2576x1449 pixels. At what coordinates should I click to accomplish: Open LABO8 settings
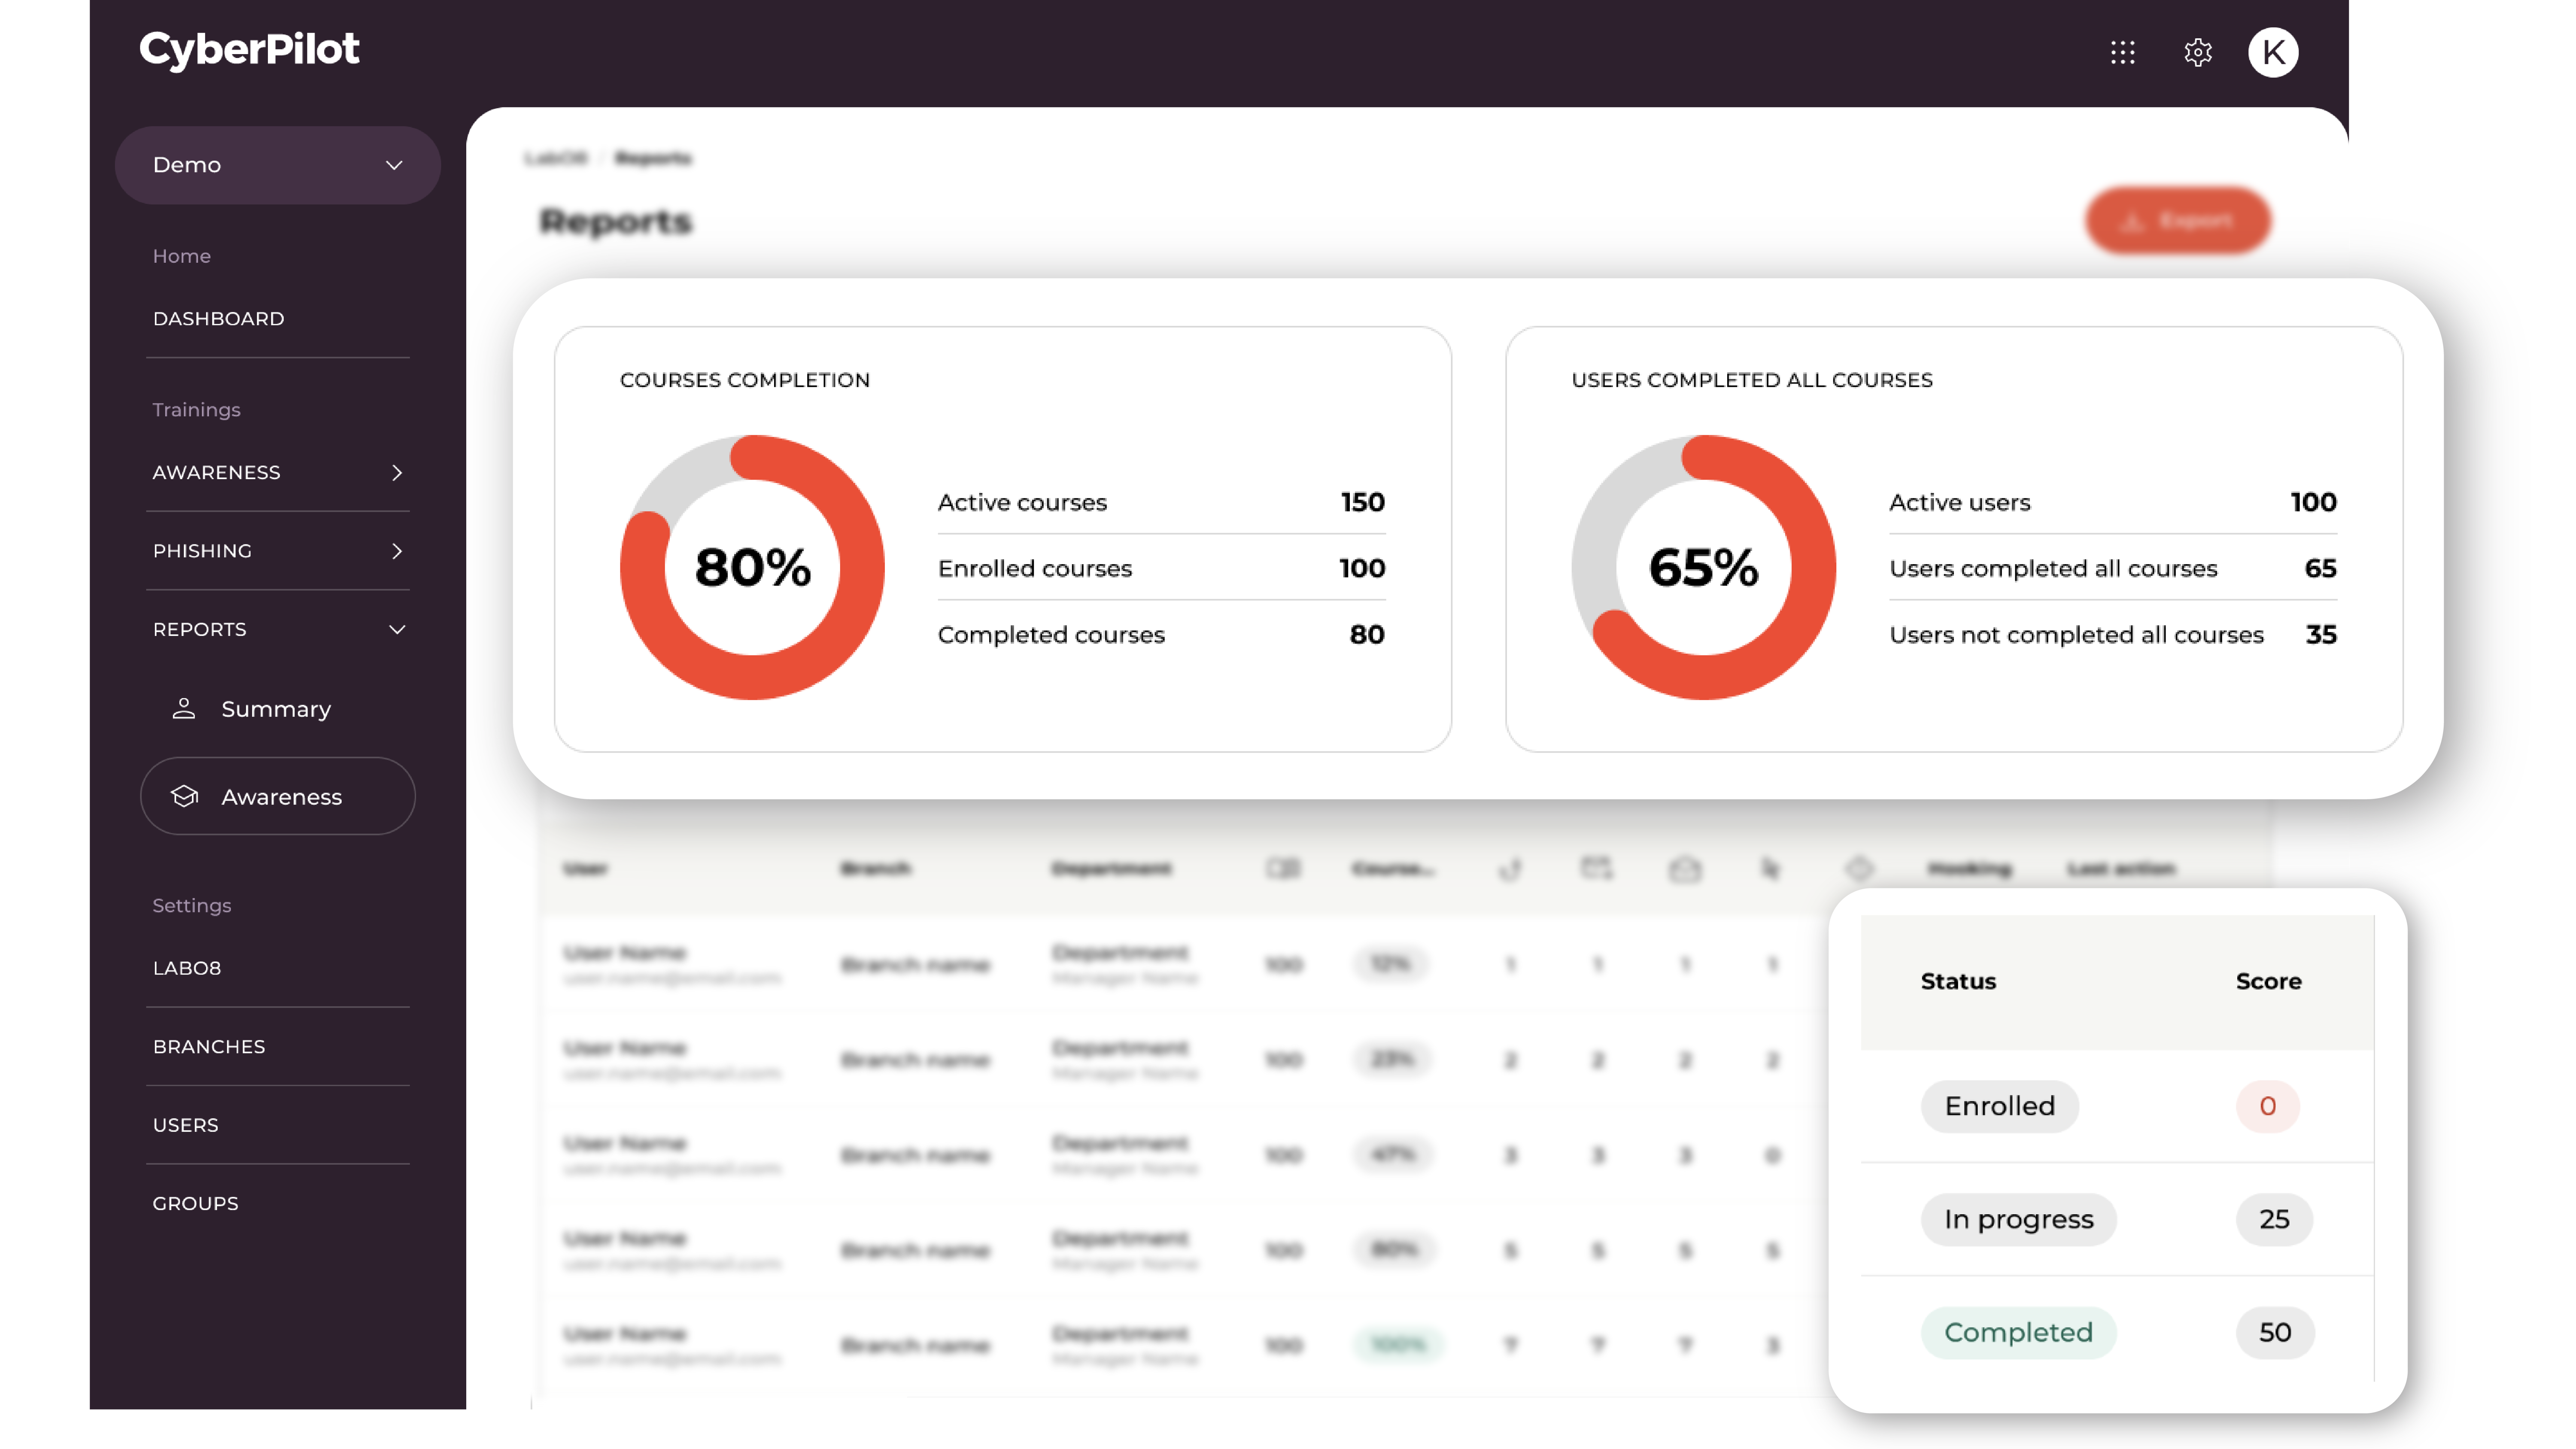(x=187, y=968)
